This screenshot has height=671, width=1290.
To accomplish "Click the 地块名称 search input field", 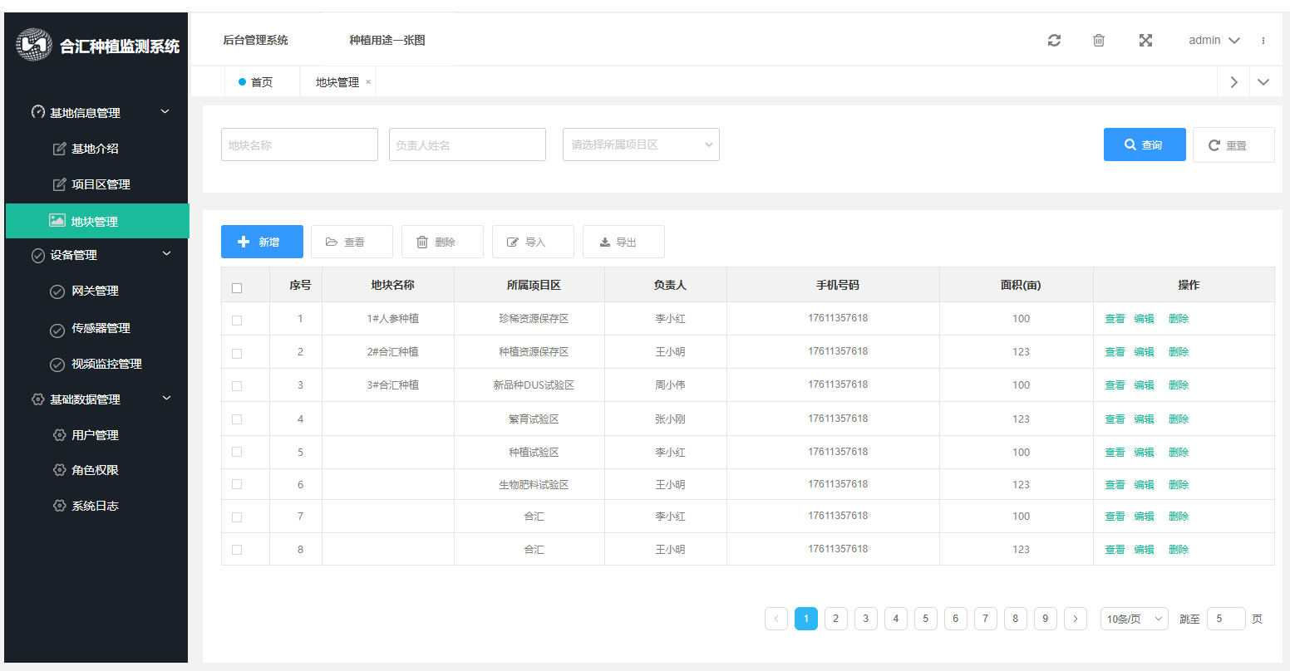I will 299,144.
